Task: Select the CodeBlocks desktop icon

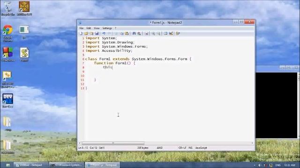Action: [7, 55]
